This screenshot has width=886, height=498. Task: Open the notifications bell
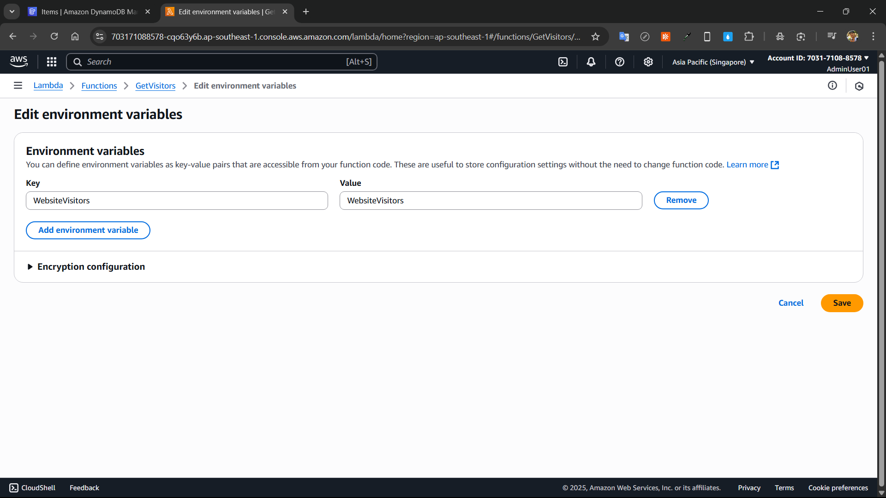click(x=591, y=62)
